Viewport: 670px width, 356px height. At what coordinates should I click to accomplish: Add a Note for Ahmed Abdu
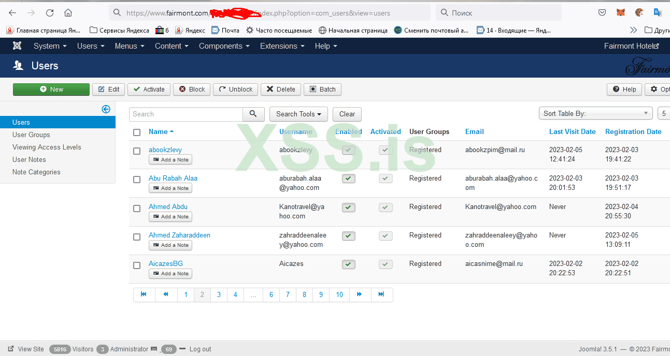[170, 217]
